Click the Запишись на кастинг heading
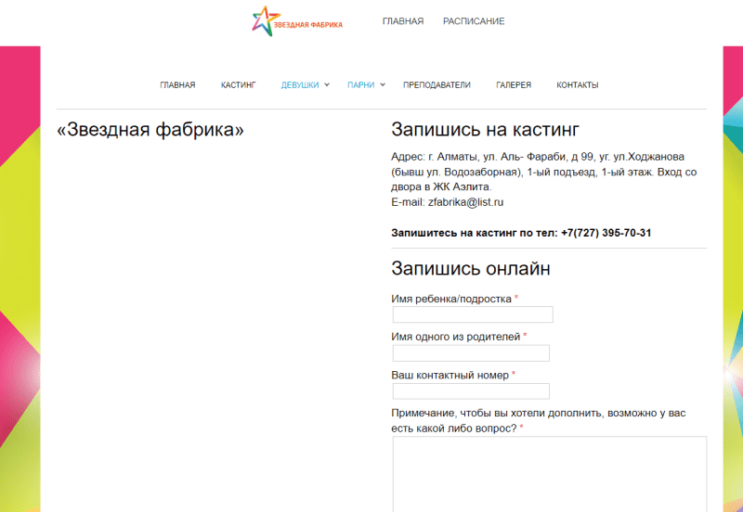 tap(485, 130)
